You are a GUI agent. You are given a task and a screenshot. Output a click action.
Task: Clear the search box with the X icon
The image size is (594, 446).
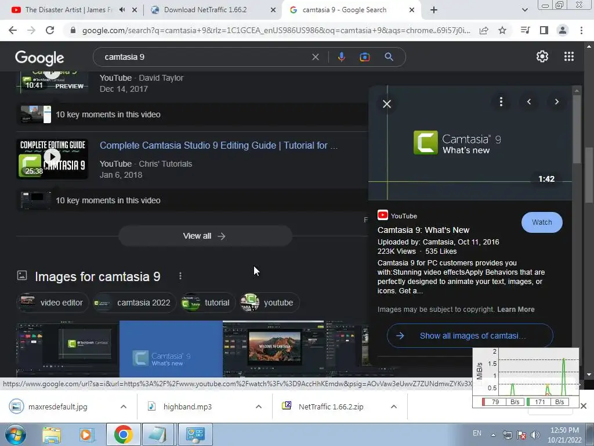point(315,57)
